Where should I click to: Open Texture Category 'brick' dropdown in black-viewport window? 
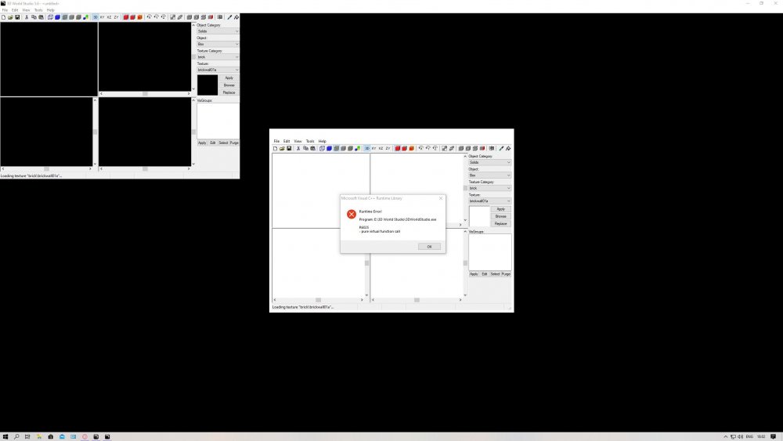click(x=218, y=57)
